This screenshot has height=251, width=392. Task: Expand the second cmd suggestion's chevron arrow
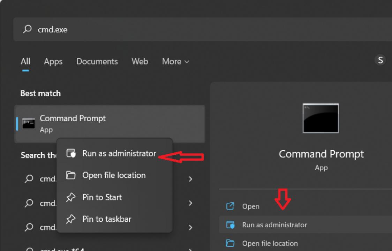(190, 203)
